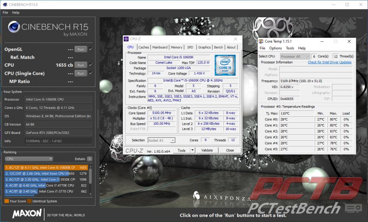Expand the CPU-Z Tools dropdown arrow
Viewport: 368px width, 222px height.
coord(192,150)
